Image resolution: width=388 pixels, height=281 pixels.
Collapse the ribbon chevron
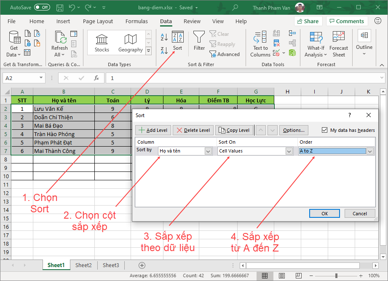pos(382,65)
